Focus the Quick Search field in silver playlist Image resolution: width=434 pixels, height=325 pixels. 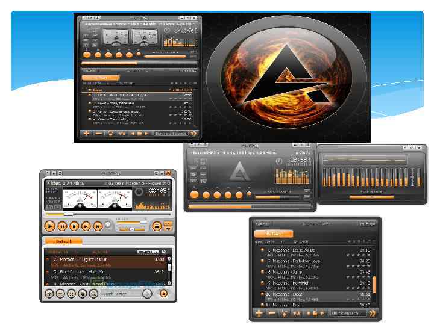click(121, 294)
